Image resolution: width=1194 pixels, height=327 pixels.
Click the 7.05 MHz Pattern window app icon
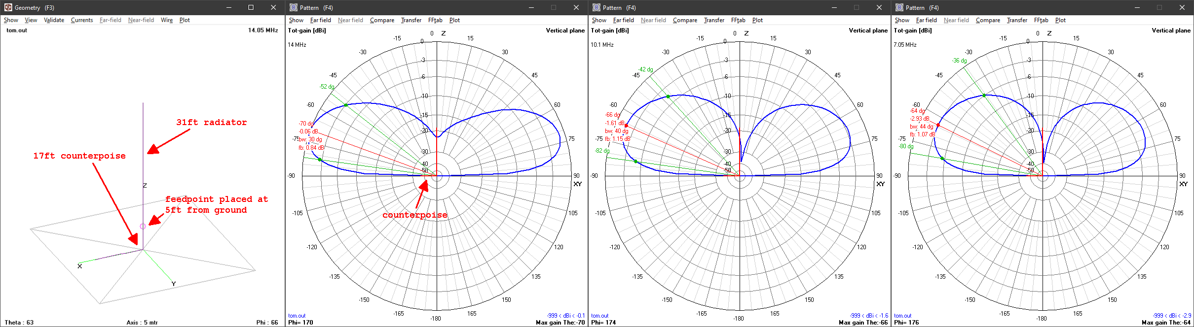coord(899,7)
